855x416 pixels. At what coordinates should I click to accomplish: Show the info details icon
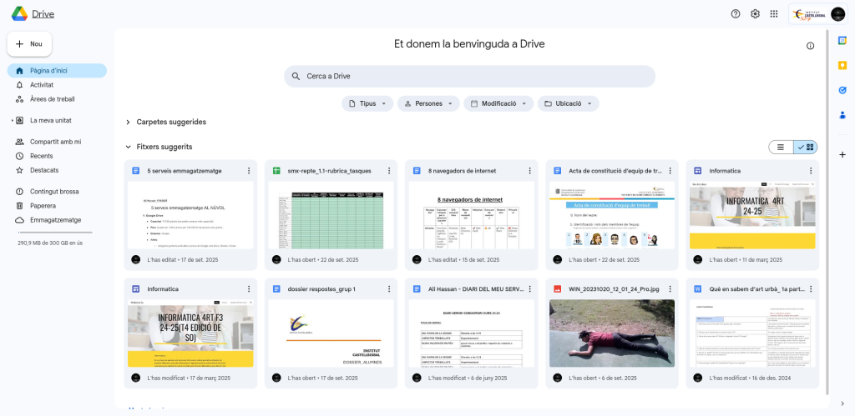pyautogui.click(x=810, y=46)
